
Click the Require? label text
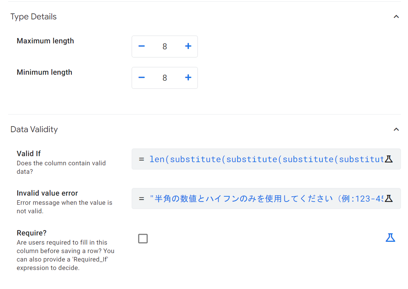pos(31,233)
